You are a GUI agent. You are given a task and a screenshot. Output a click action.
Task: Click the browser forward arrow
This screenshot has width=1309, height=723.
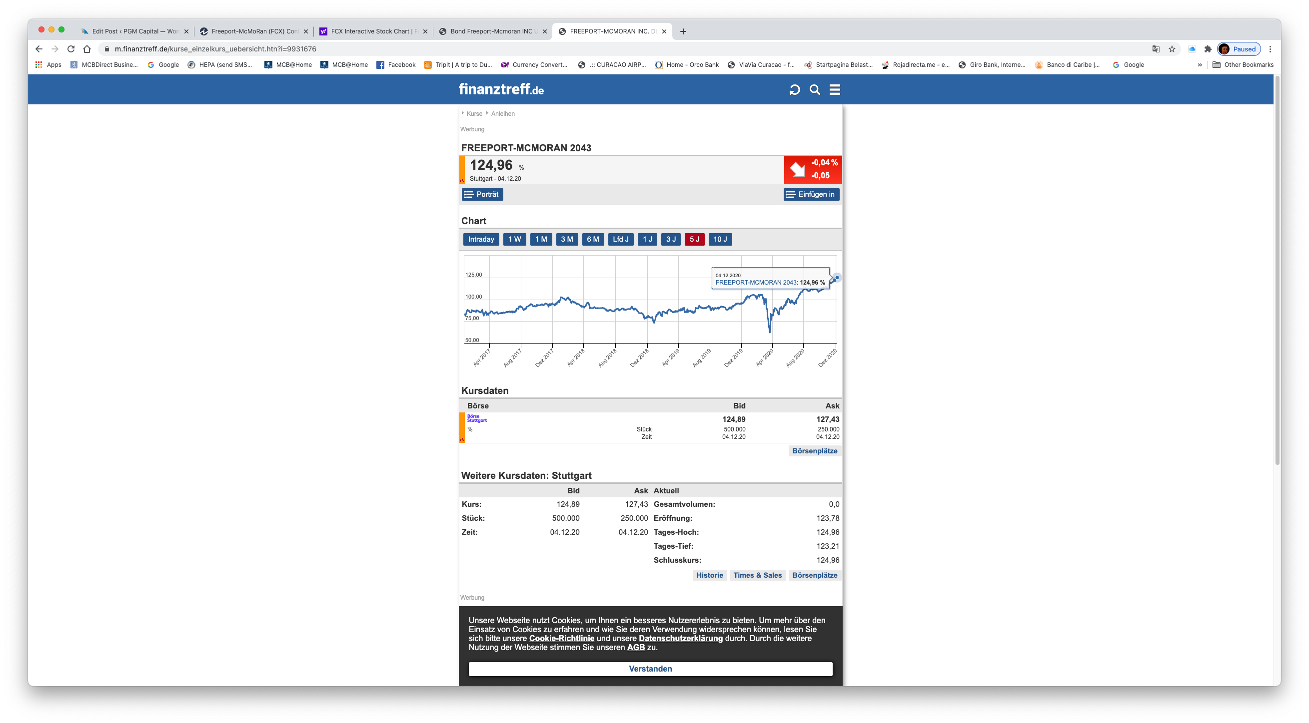(x=55, y=49)
